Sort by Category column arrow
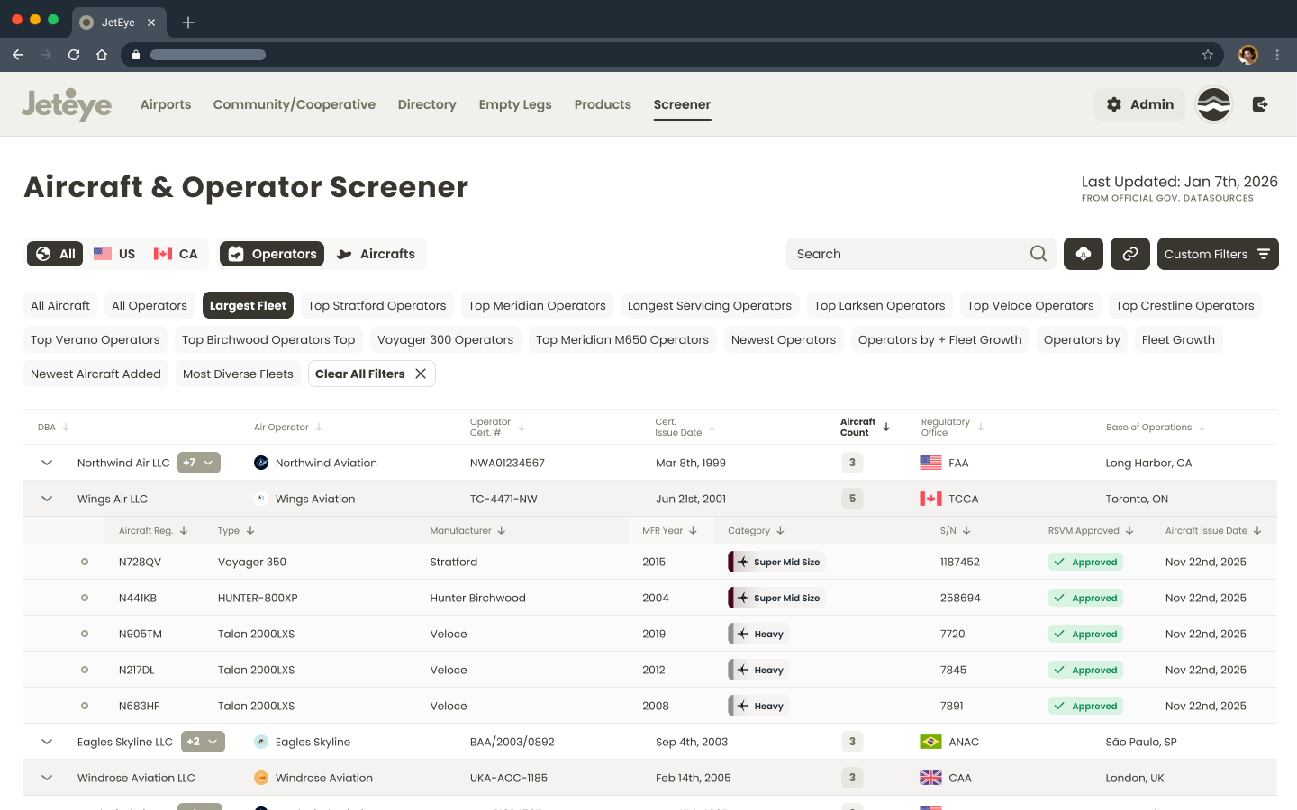The width and height of the screenshot is (1297, 810). tap(781, 530)
